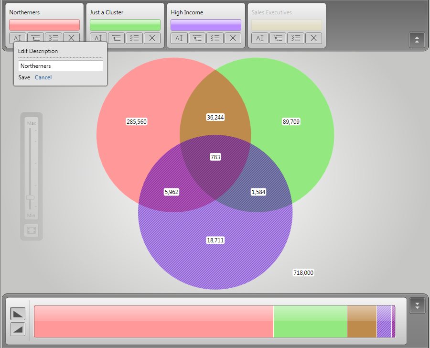Viewport: 430px width, 348px height.
Task: Select the 89,709 segment label
Action: (291, 121)
